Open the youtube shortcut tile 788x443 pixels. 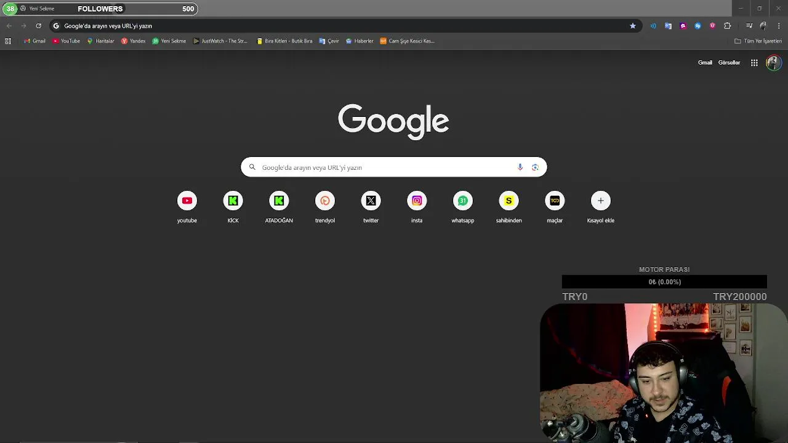(187, 207)
